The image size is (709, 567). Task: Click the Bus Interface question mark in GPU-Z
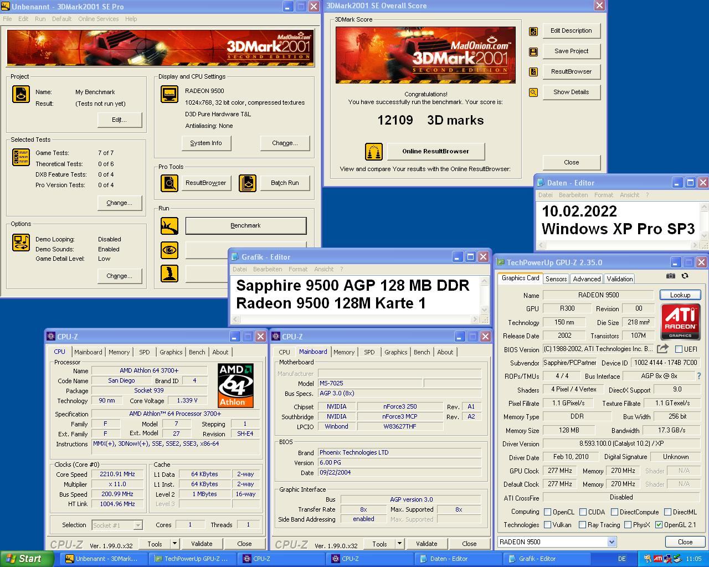point(699,376)
